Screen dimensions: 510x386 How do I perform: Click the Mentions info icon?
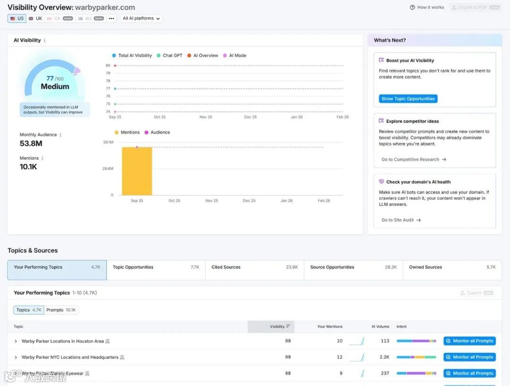(42, 158)
